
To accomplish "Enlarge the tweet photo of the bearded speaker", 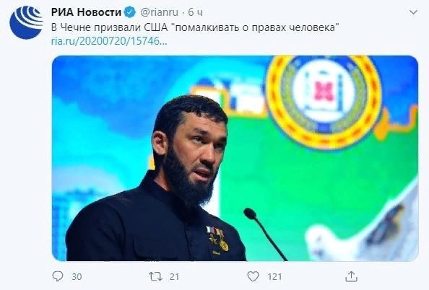I will click(235, 158).
